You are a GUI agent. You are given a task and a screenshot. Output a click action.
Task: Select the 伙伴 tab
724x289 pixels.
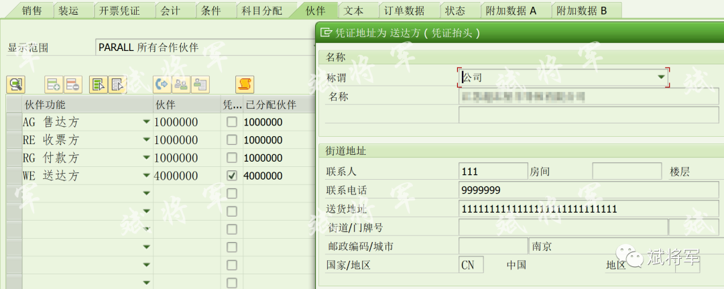tap(315, 11)
